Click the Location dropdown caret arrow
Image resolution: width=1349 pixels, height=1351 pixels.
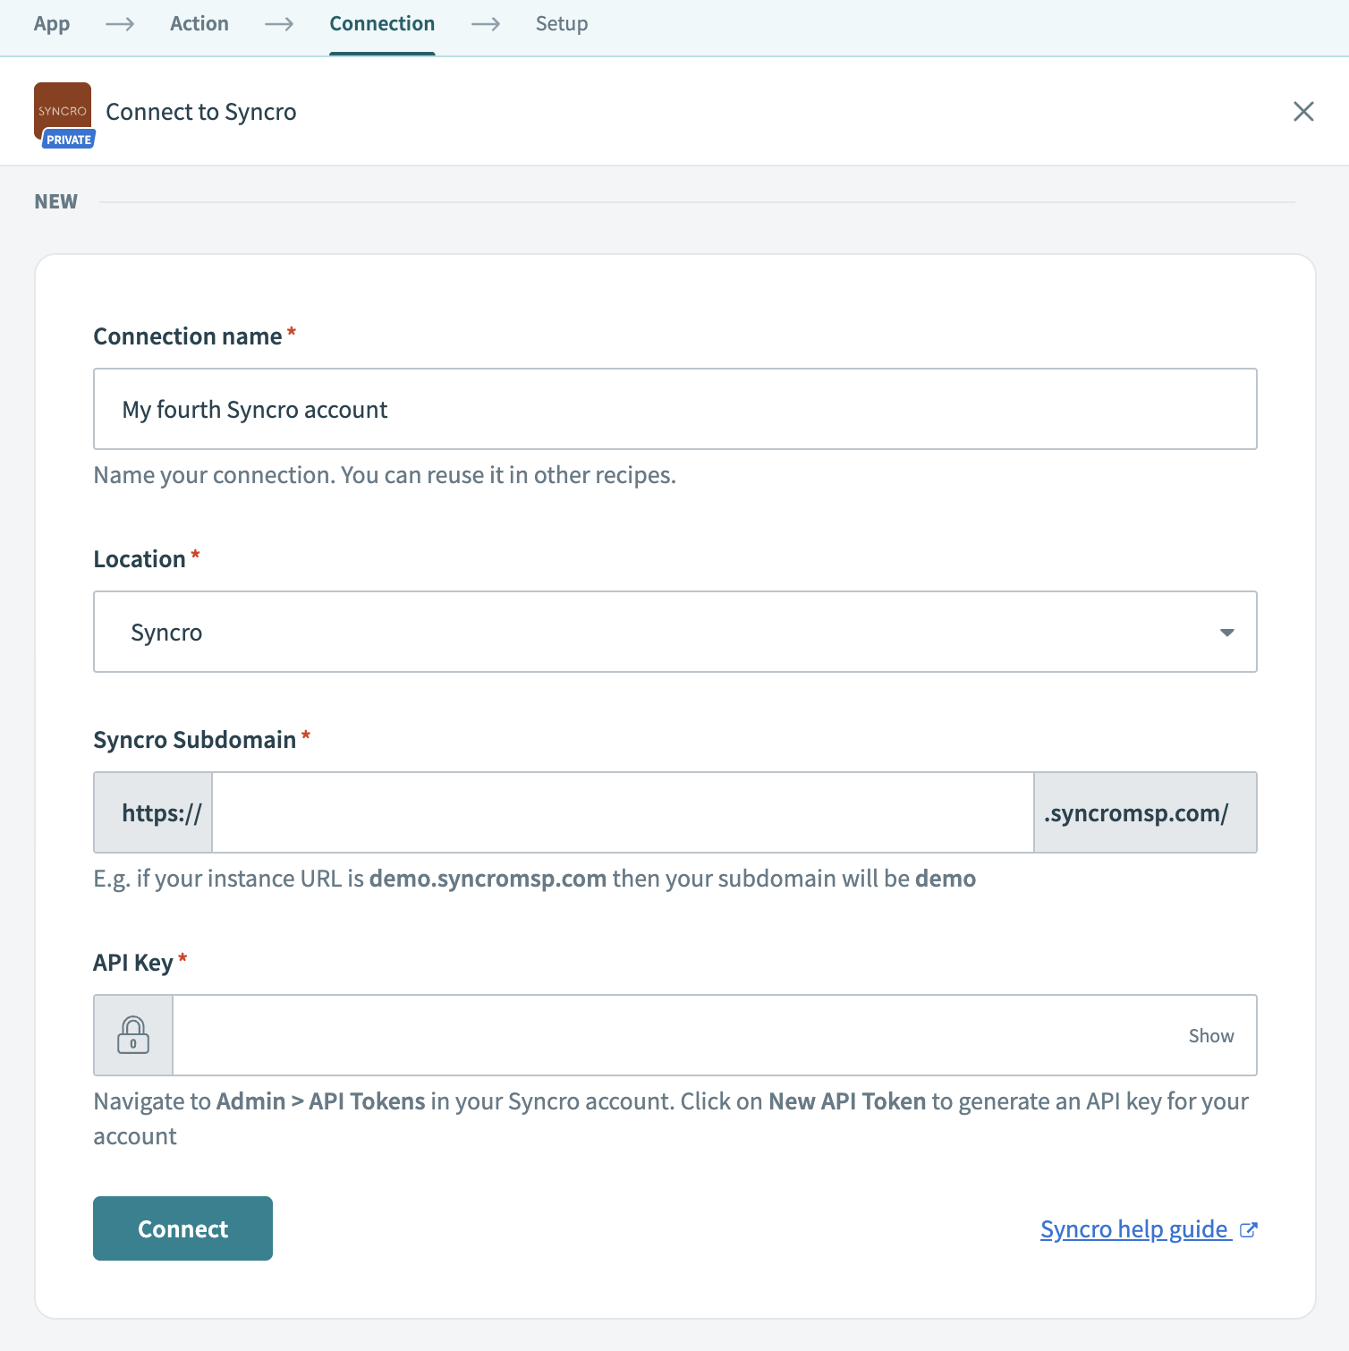[x=1226, y=633]
